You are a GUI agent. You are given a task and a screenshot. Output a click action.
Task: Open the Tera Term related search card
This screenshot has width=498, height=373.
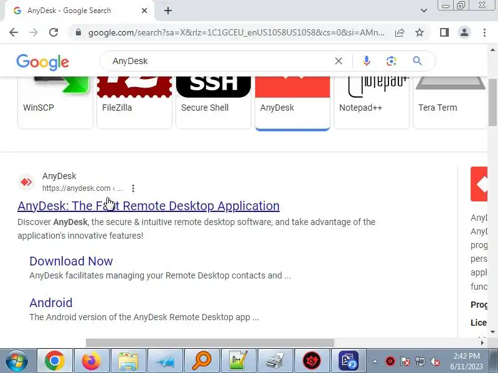[450, 102]
